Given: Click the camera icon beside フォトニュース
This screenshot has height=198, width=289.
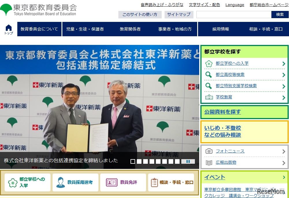Looking at the screenshot, I should pyautogui.click(x=209, y=151).
